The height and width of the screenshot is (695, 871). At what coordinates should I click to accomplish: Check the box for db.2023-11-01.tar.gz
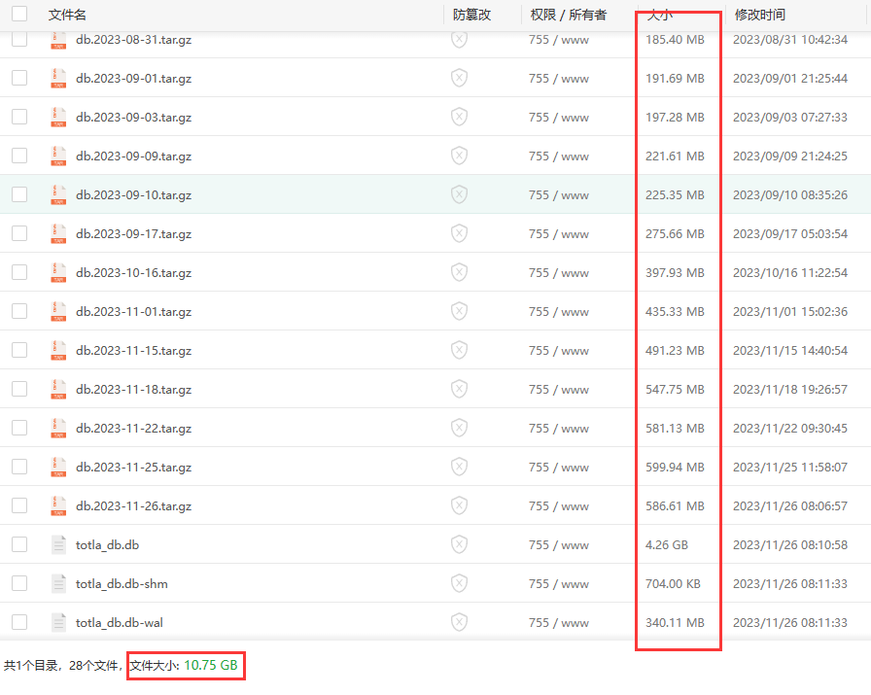point(19,311)
